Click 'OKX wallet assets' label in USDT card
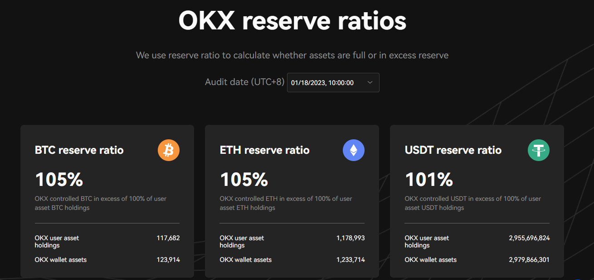Screen dimensions: 594x280 click(x=431, y=260)
